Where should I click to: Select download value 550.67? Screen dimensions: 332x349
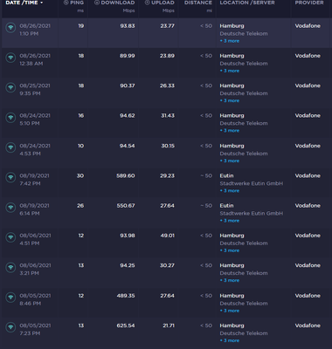pyautogui.click(x=126, y=206)
